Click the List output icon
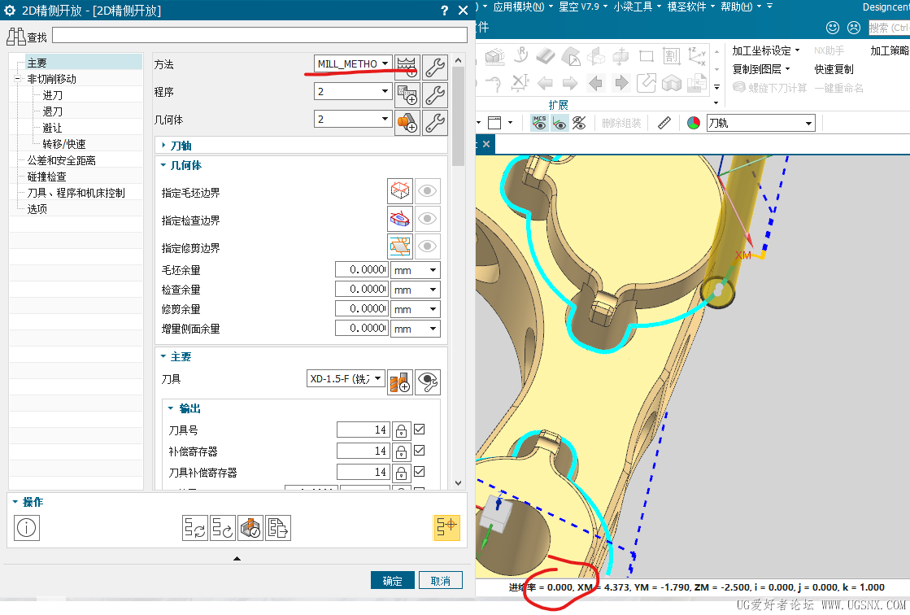This screenshot has height=615, width=910. click(278, 528)
